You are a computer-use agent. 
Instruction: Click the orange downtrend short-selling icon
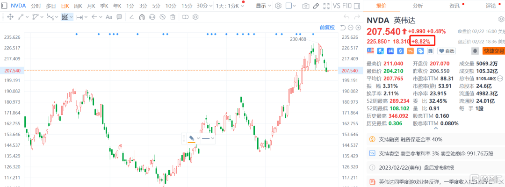[411, 50]
